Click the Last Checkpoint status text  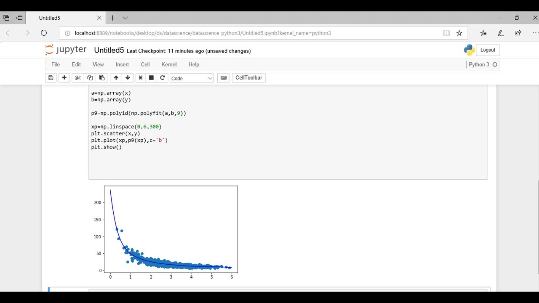tap(189, 51)
